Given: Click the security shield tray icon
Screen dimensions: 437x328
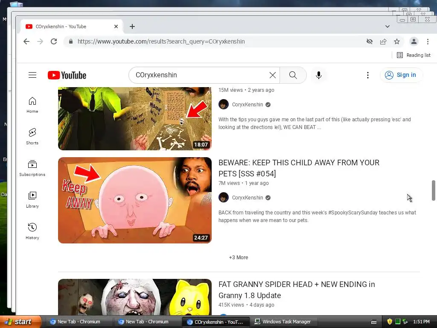Looking at the screenshot, I should [390, 322].
